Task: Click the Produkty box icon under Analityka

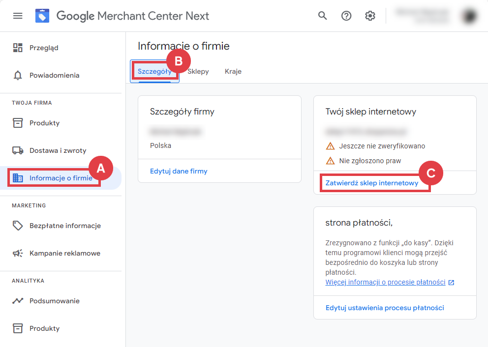Action: point(18,328)
